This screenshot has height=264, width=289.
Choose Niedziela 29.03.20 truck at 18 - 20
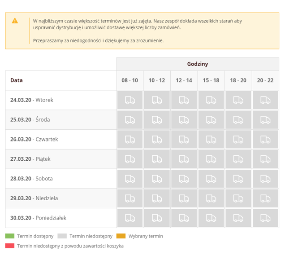[238, 198]
